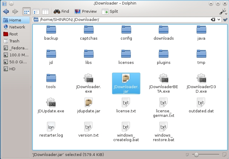Select the windows_createlog.bat file
229x159 pixels.
point(126,132)
